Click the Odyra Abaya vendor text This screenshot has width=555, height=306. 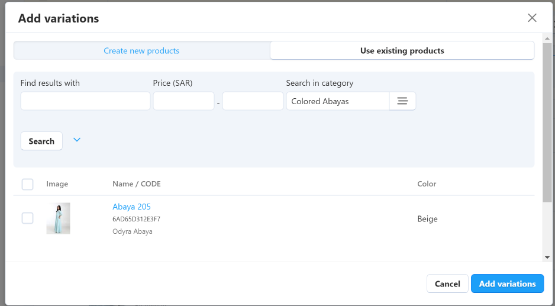pyautogui.click(x=133, y=231)
